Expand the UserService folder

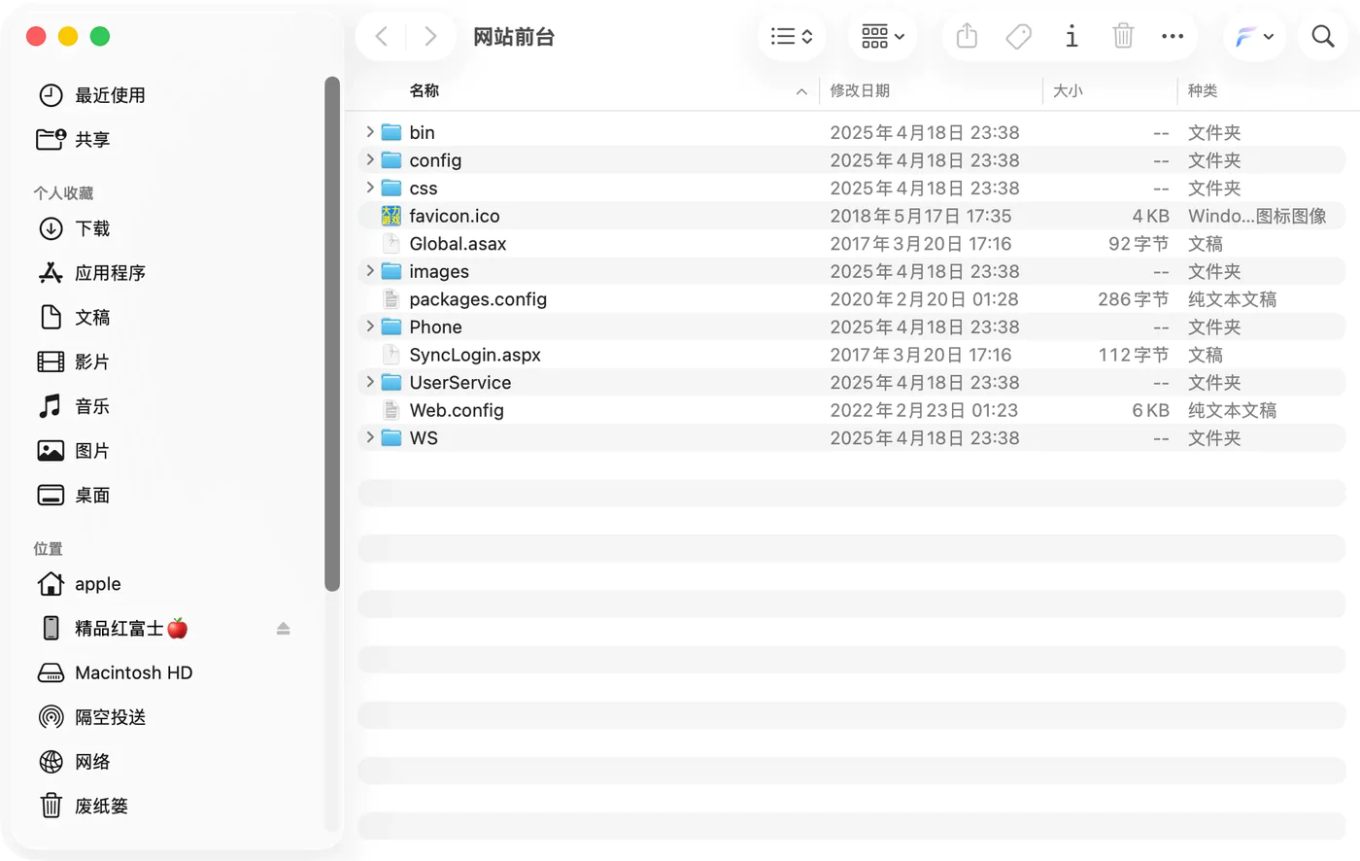(370, 382)
